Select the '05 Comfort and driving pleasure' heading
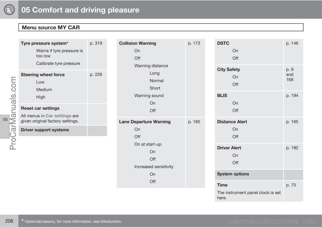This screenshot has width=322, height=227. [x=80, y=10]
